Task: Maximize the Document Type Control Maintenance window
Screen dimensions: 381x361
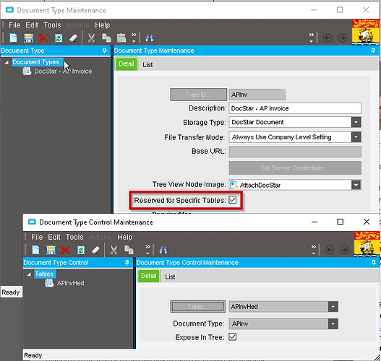Action: click(x=341, y=222)
